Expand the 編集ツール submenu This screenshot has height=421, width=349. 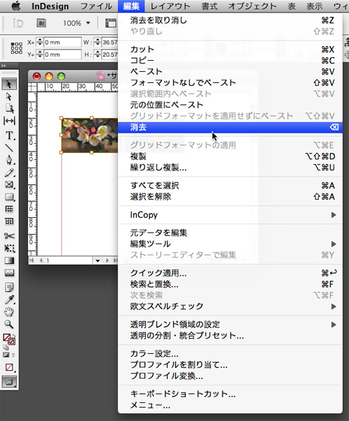click(230, 244)
